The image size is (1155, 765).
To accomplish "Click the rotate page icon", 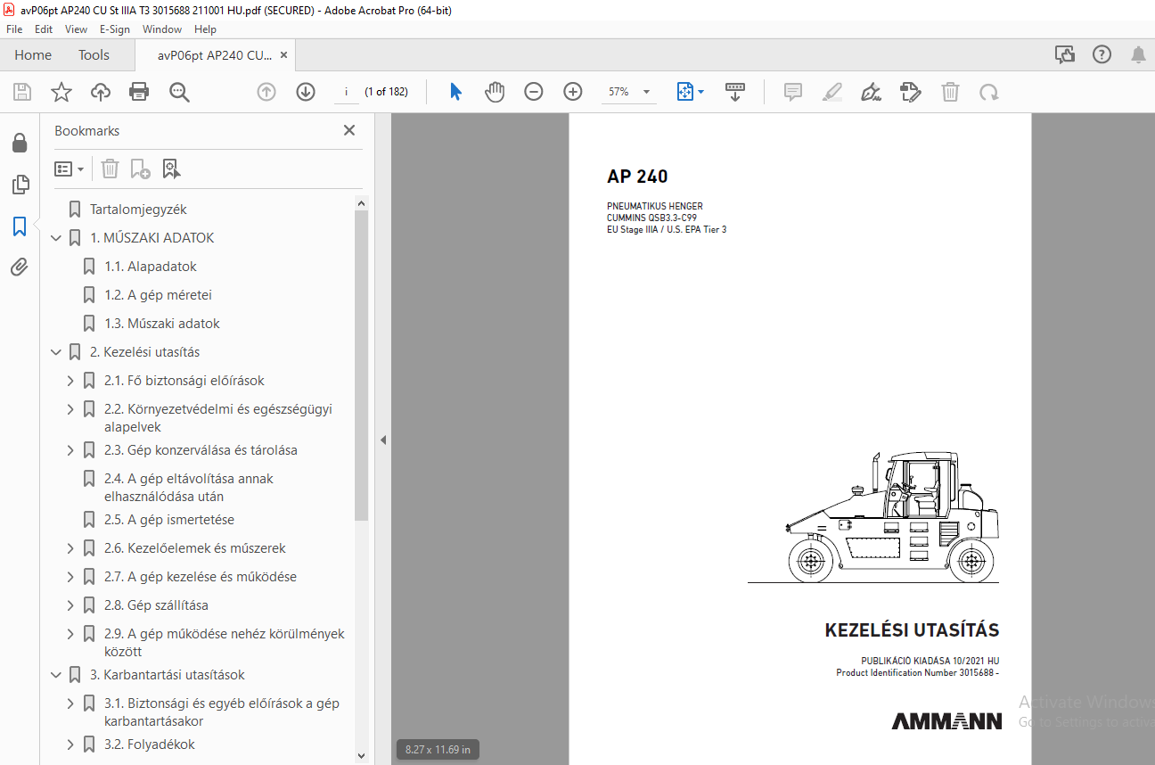I will click(x=988, y=92).
